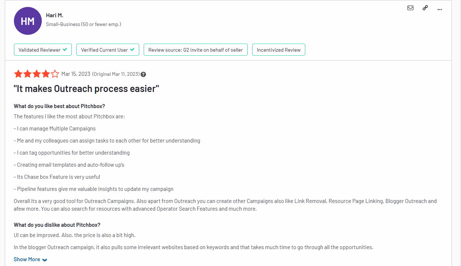Click the Mar 15, 2023 review date
This screenshot has width=461, height=266.
[x=76, y=74]
